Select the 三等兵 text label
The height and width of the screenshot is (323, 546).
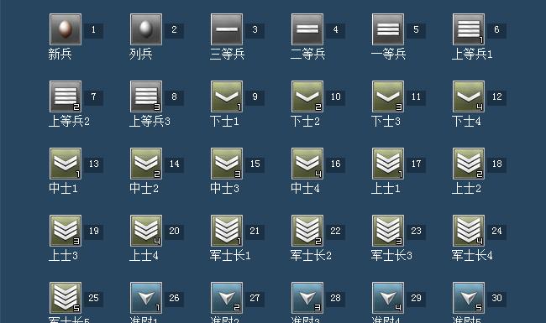(x=228, y=55)
